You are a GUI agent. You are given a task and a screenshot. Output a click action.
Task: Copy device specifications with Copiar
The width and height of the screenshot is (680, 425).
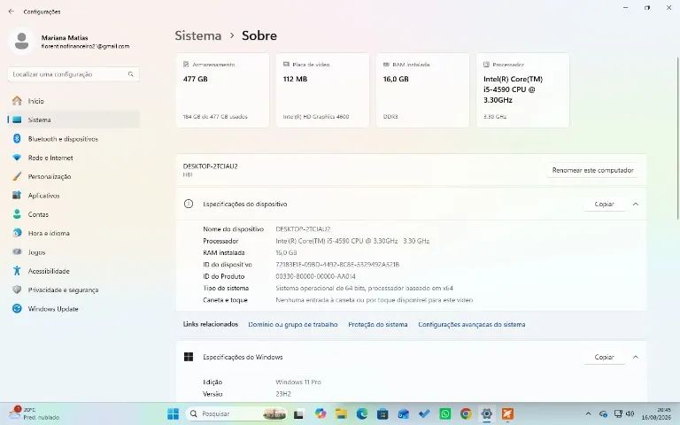click(x=604, y=204)
